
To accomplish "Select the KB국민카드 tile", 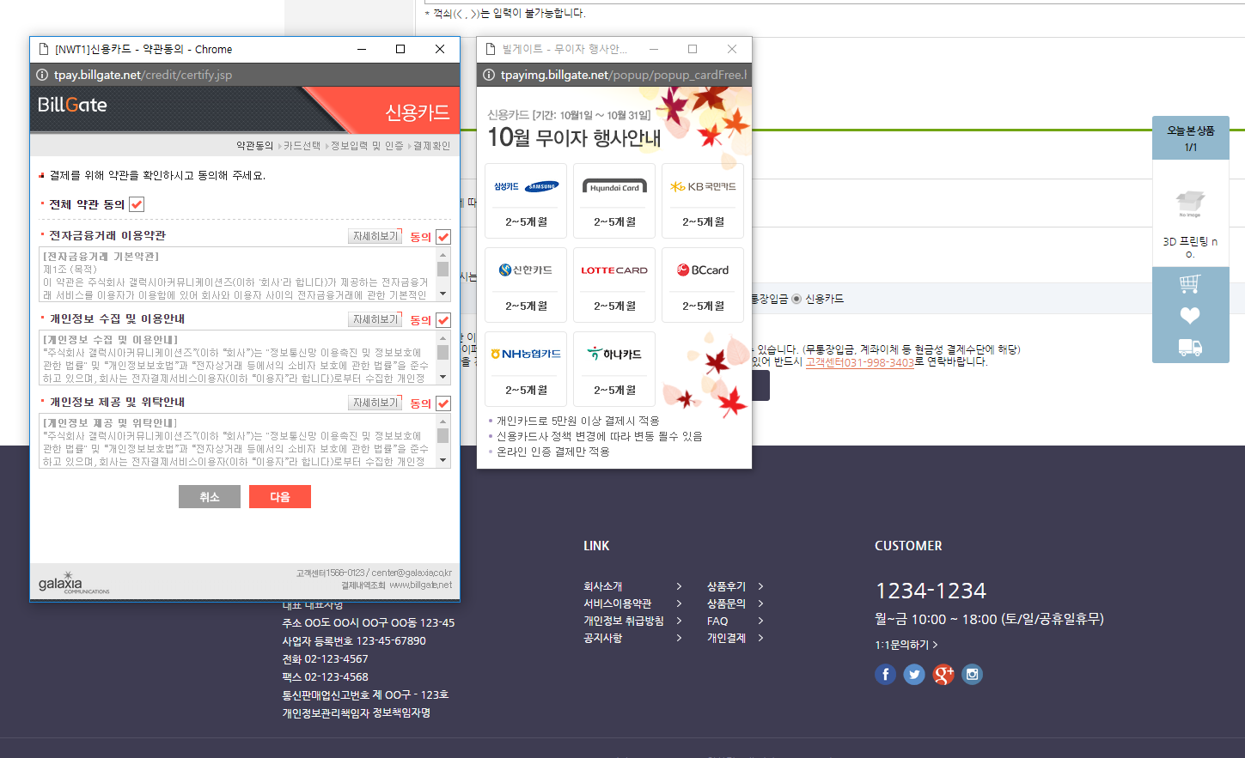I will pyautogui.click(x=703, y=201).
